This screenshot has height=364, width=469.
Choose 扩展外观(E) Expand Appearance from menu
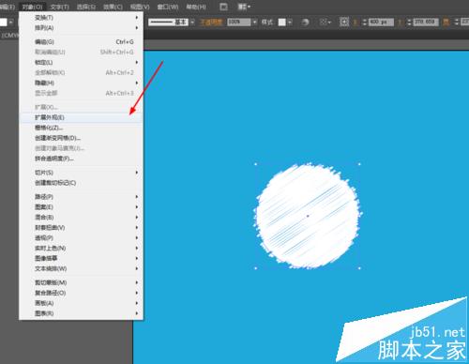coord(82,117)
